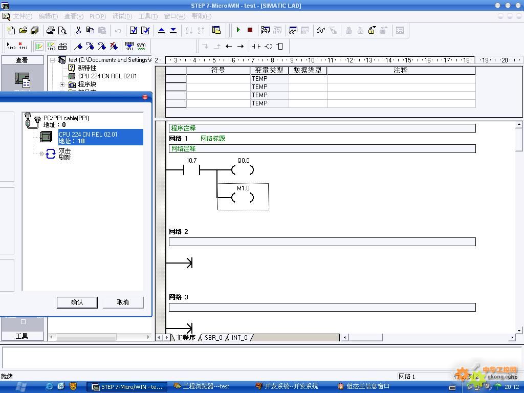This screenshot has width=524, height=393.
Task: Select the 双击刷新 refresh icon
Action: click(51, 154)
